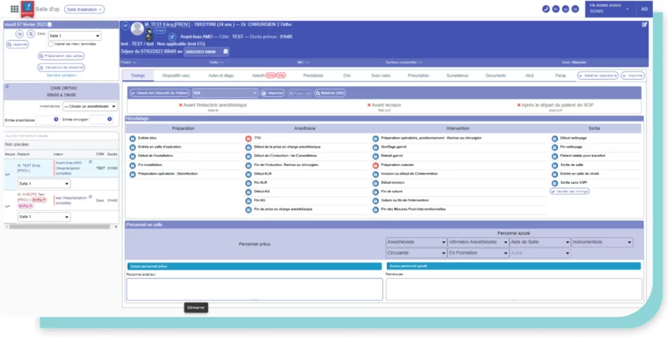Screen dimensions: 668x337
Task: Stamp the 'Début incision' timing icon
Action: [376, 183]
